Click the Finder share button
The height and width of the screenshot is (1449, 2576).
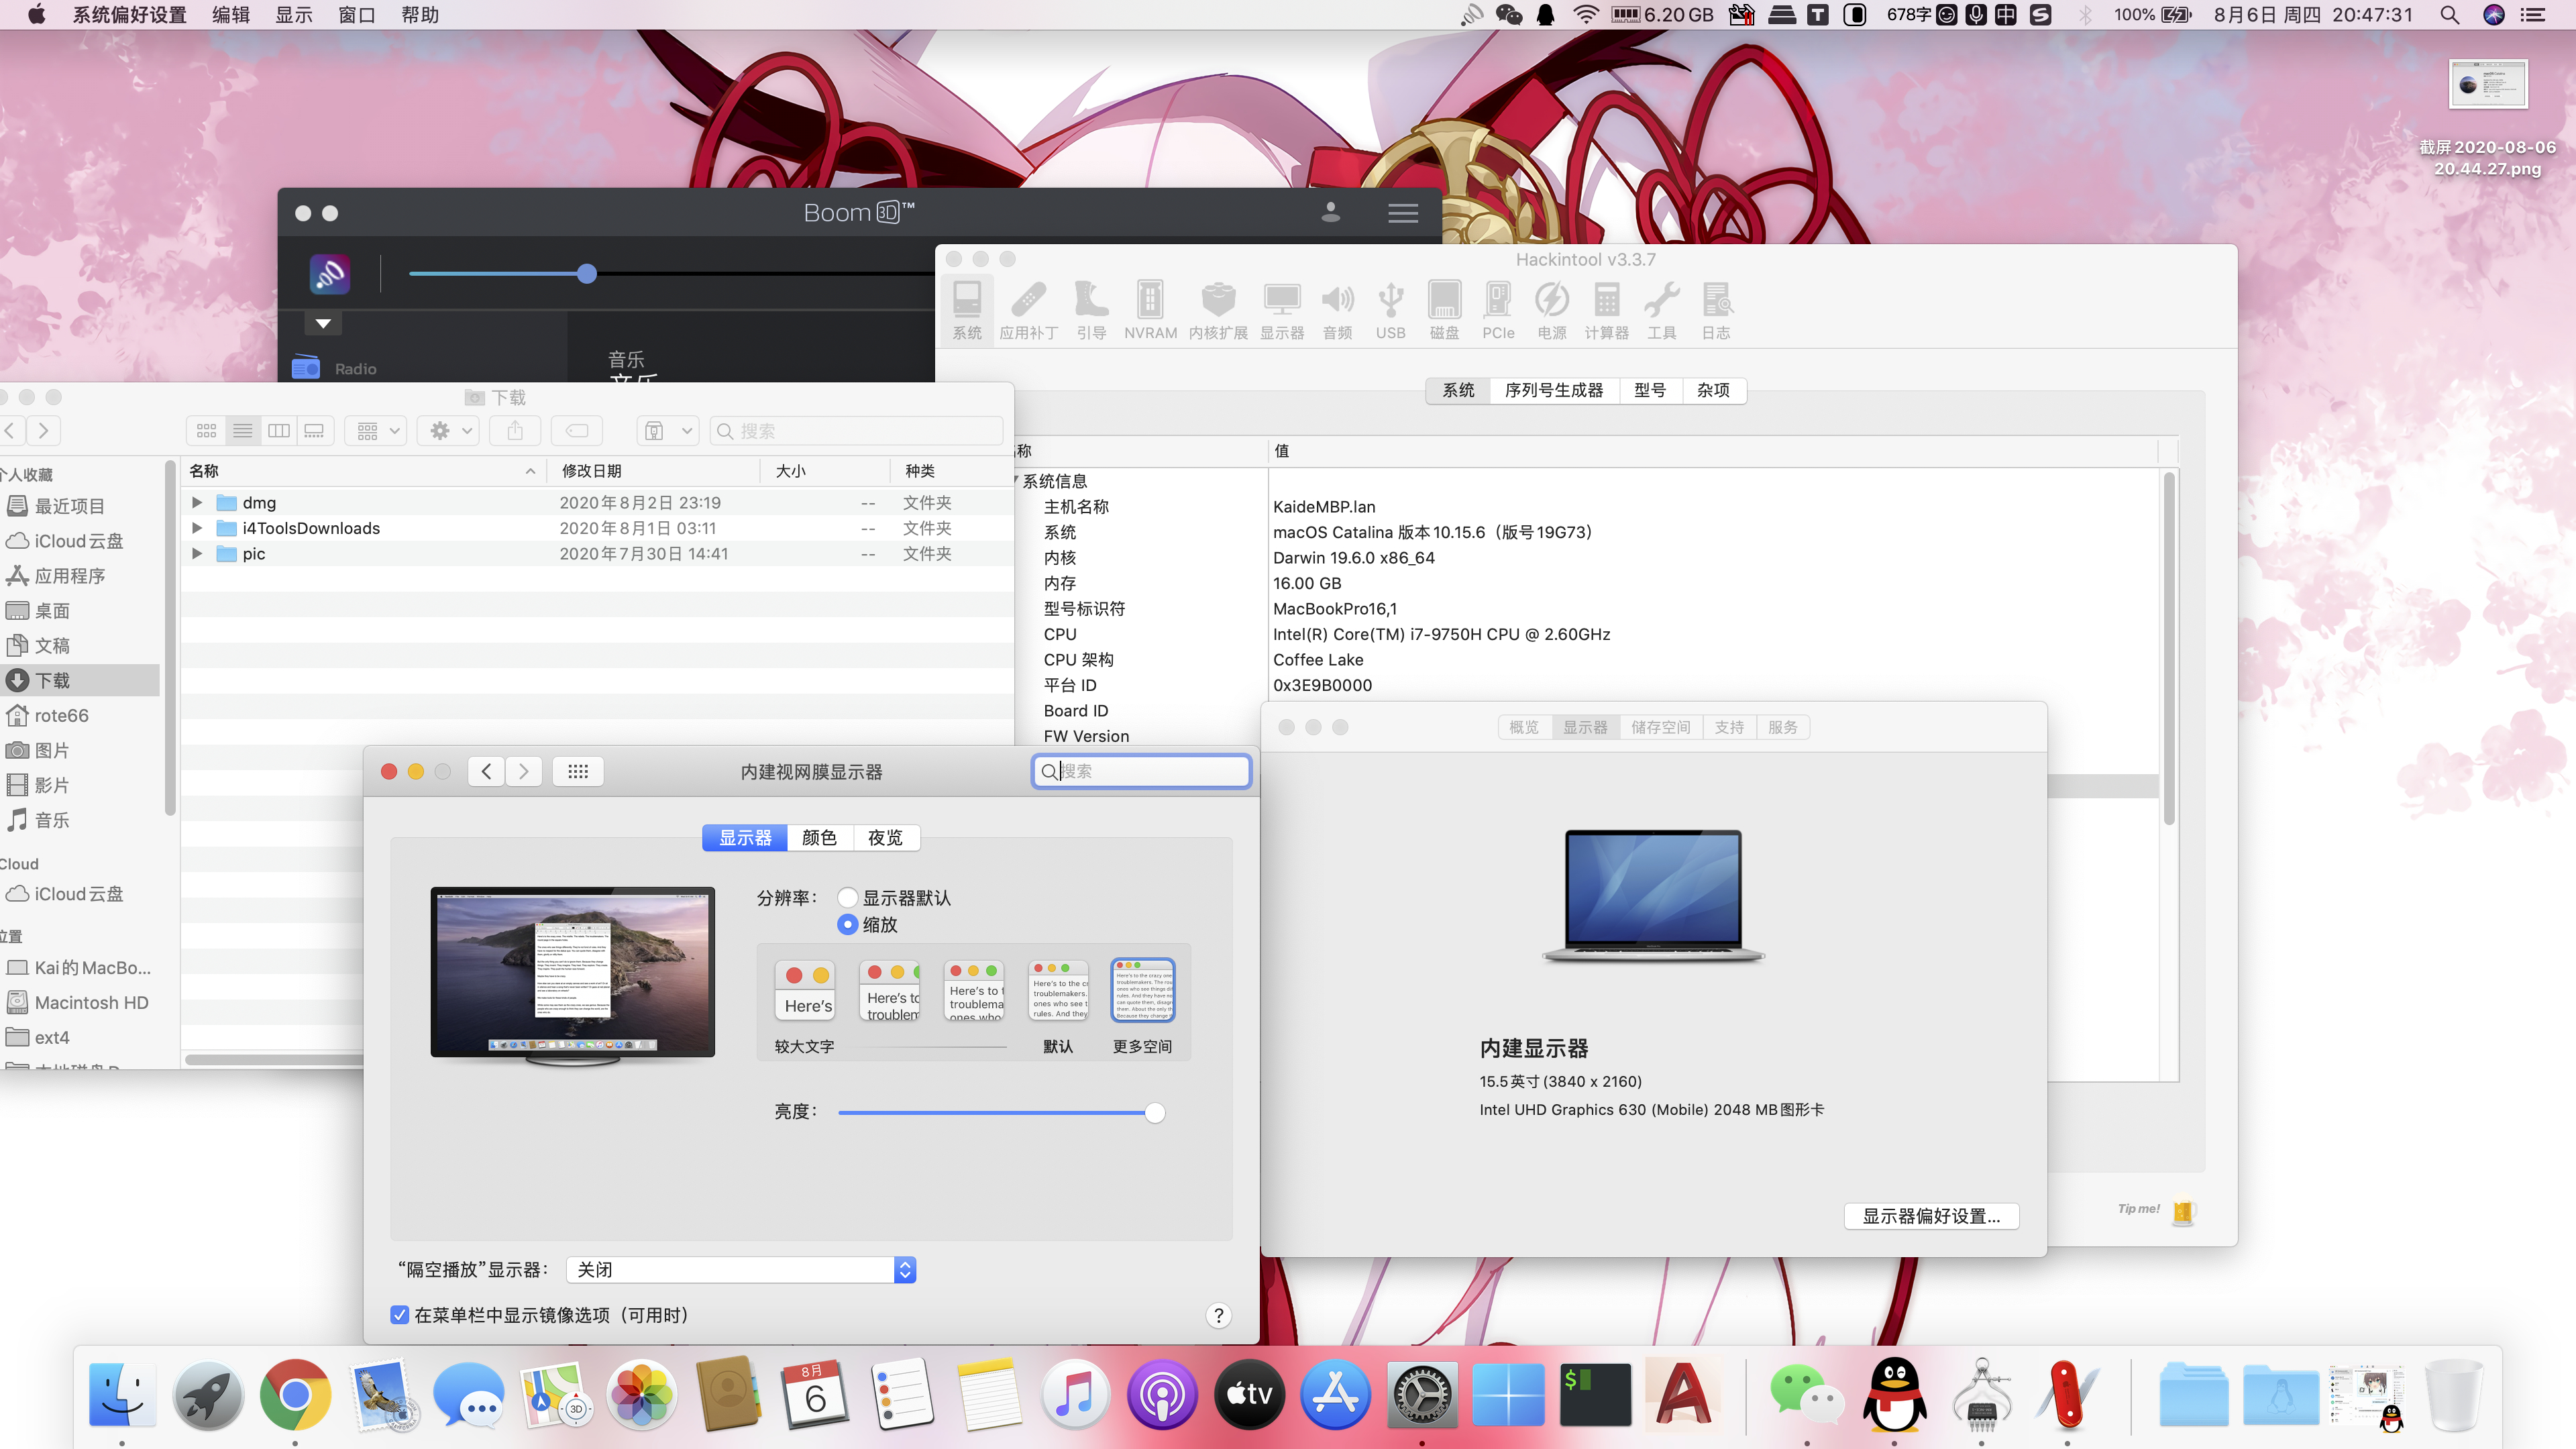pos(515,431)
